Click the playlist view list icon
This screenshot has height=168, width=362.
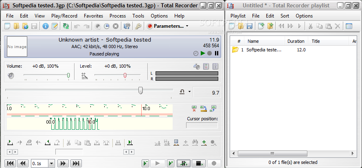click(349, 26)
